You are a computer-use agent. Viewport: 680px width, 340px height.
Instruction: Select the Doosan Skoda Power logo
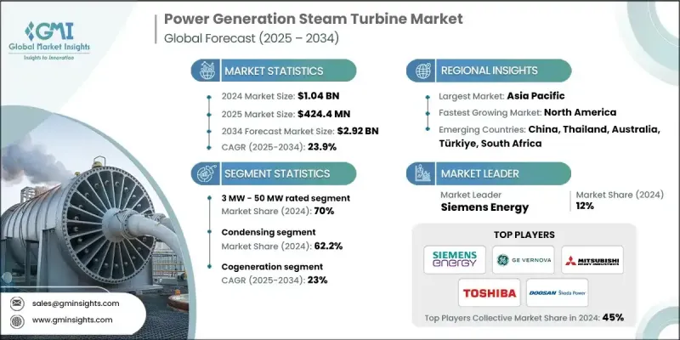(x=558, y=292)
